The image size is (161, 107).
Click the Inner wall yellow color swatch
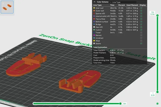[94, 8]
